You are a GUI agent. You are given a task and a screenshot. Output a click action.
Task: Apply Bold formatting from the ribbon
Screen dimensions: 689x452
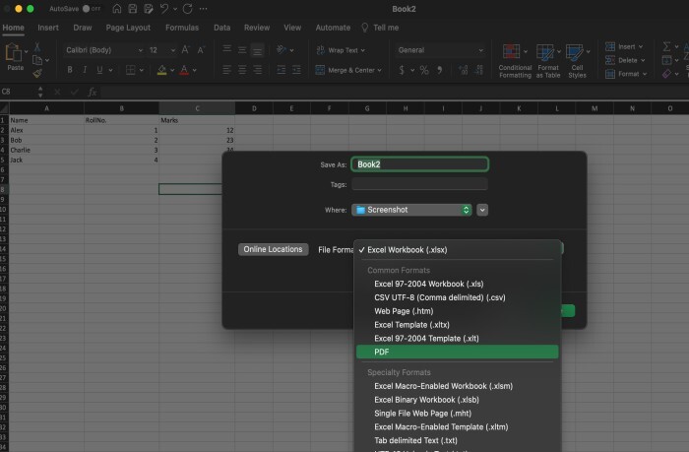70,70
